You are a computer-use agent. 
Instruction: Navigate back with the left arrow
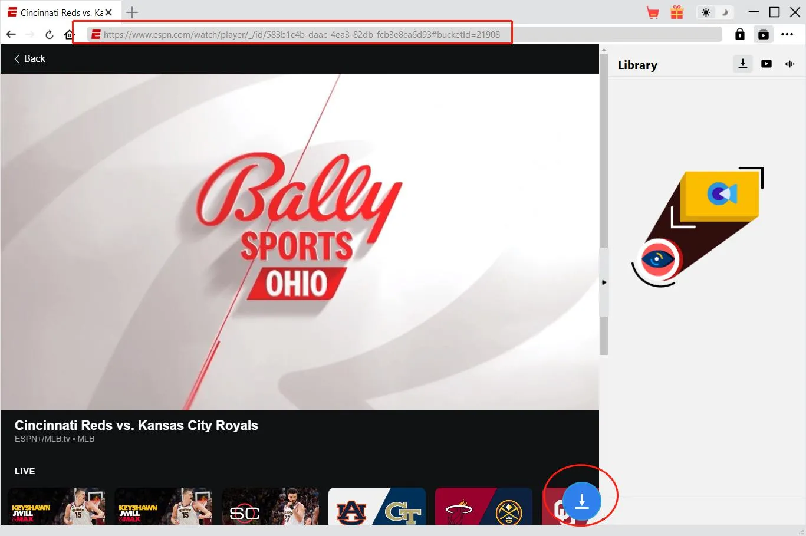[11, 34]
